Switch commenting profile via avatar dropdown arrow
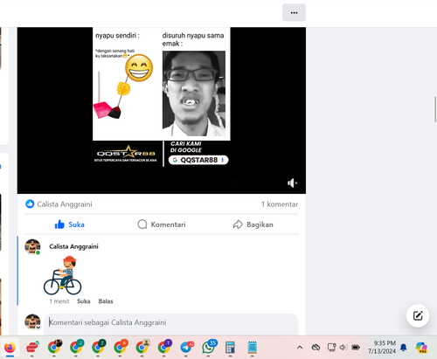The image size is (437, 359). pos(38,328)
